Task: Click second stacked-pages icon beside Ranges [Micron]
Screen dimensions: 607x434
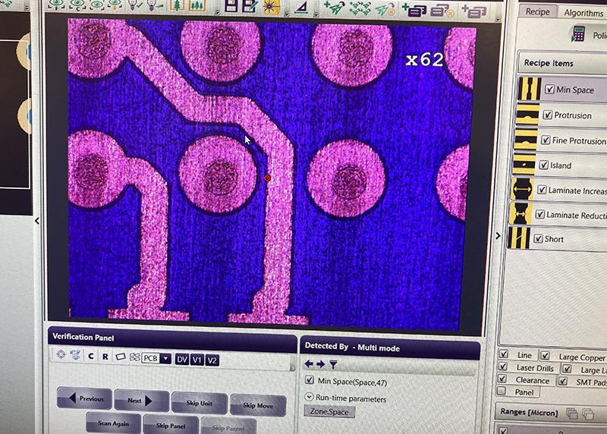Action: point(587,414)
